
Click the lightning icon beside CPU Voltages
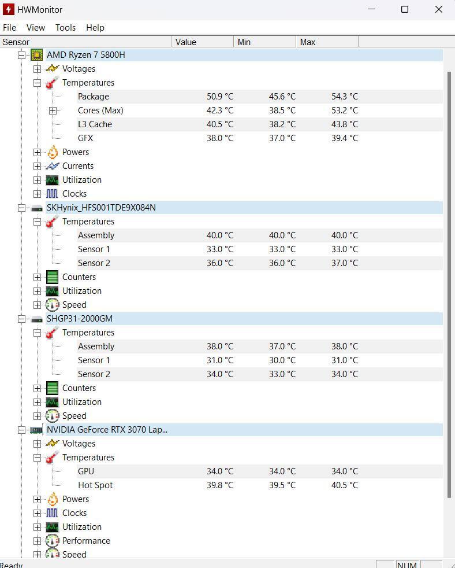[x=53, y=69]
